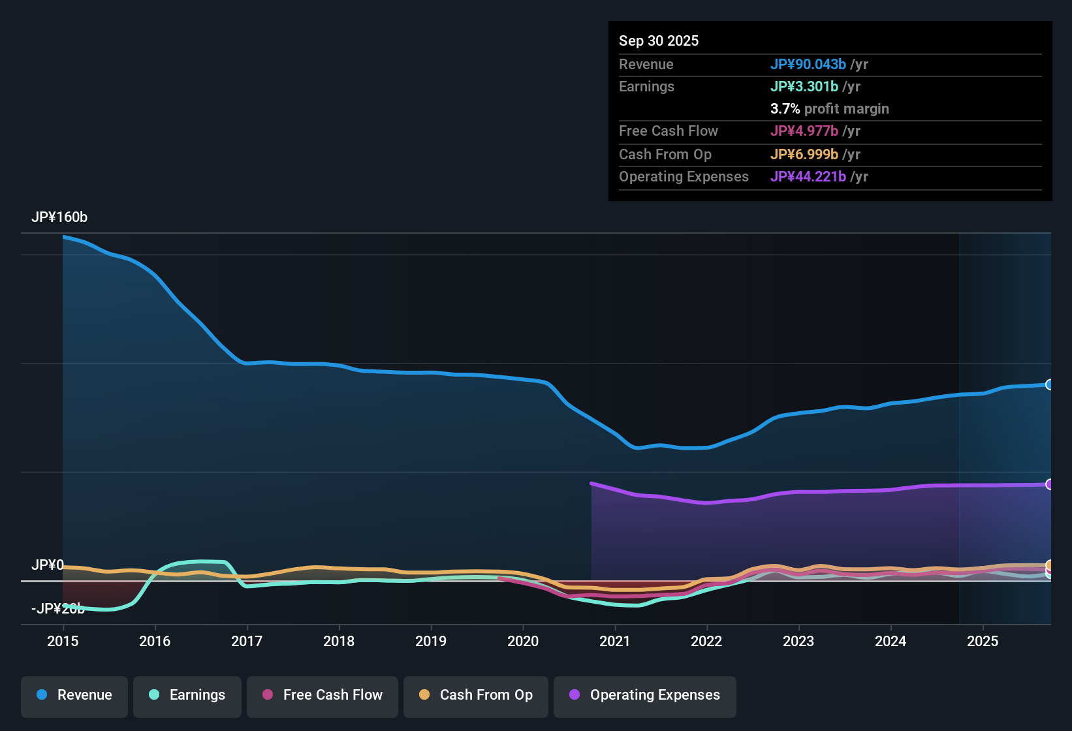Click the pink Free Cash Flow legend dot
The image size is (1072, 731).
[266, 695]
